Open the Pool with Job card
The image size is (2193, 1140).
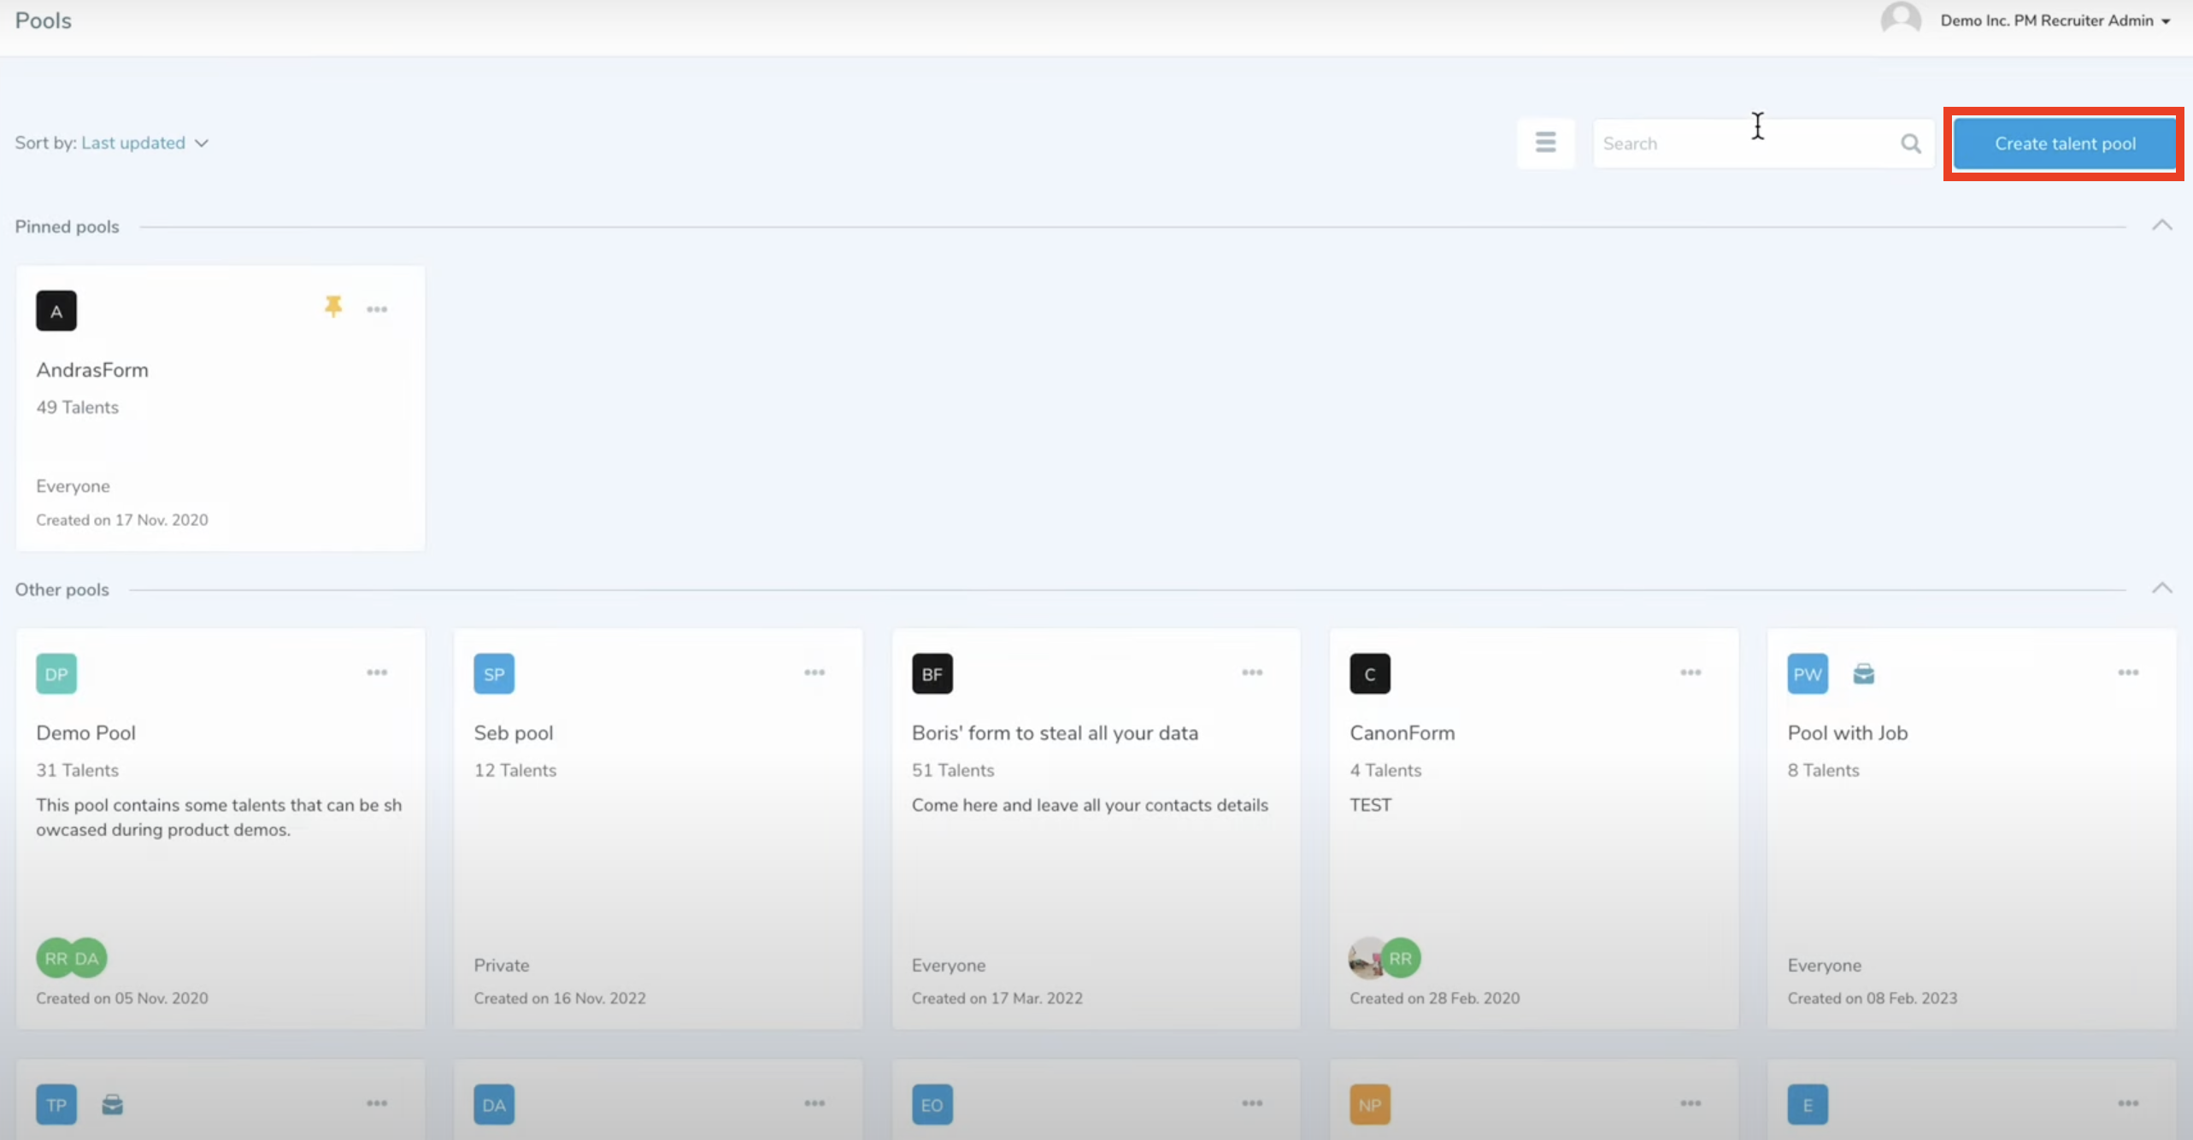(x=1848, y=733)
